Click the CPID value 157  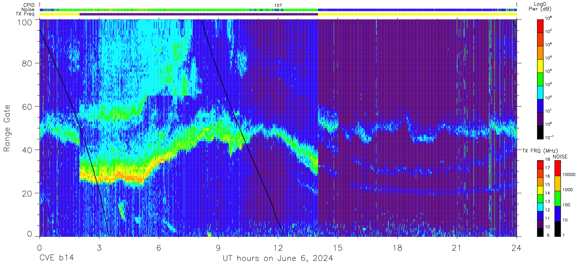click(278, 5)
